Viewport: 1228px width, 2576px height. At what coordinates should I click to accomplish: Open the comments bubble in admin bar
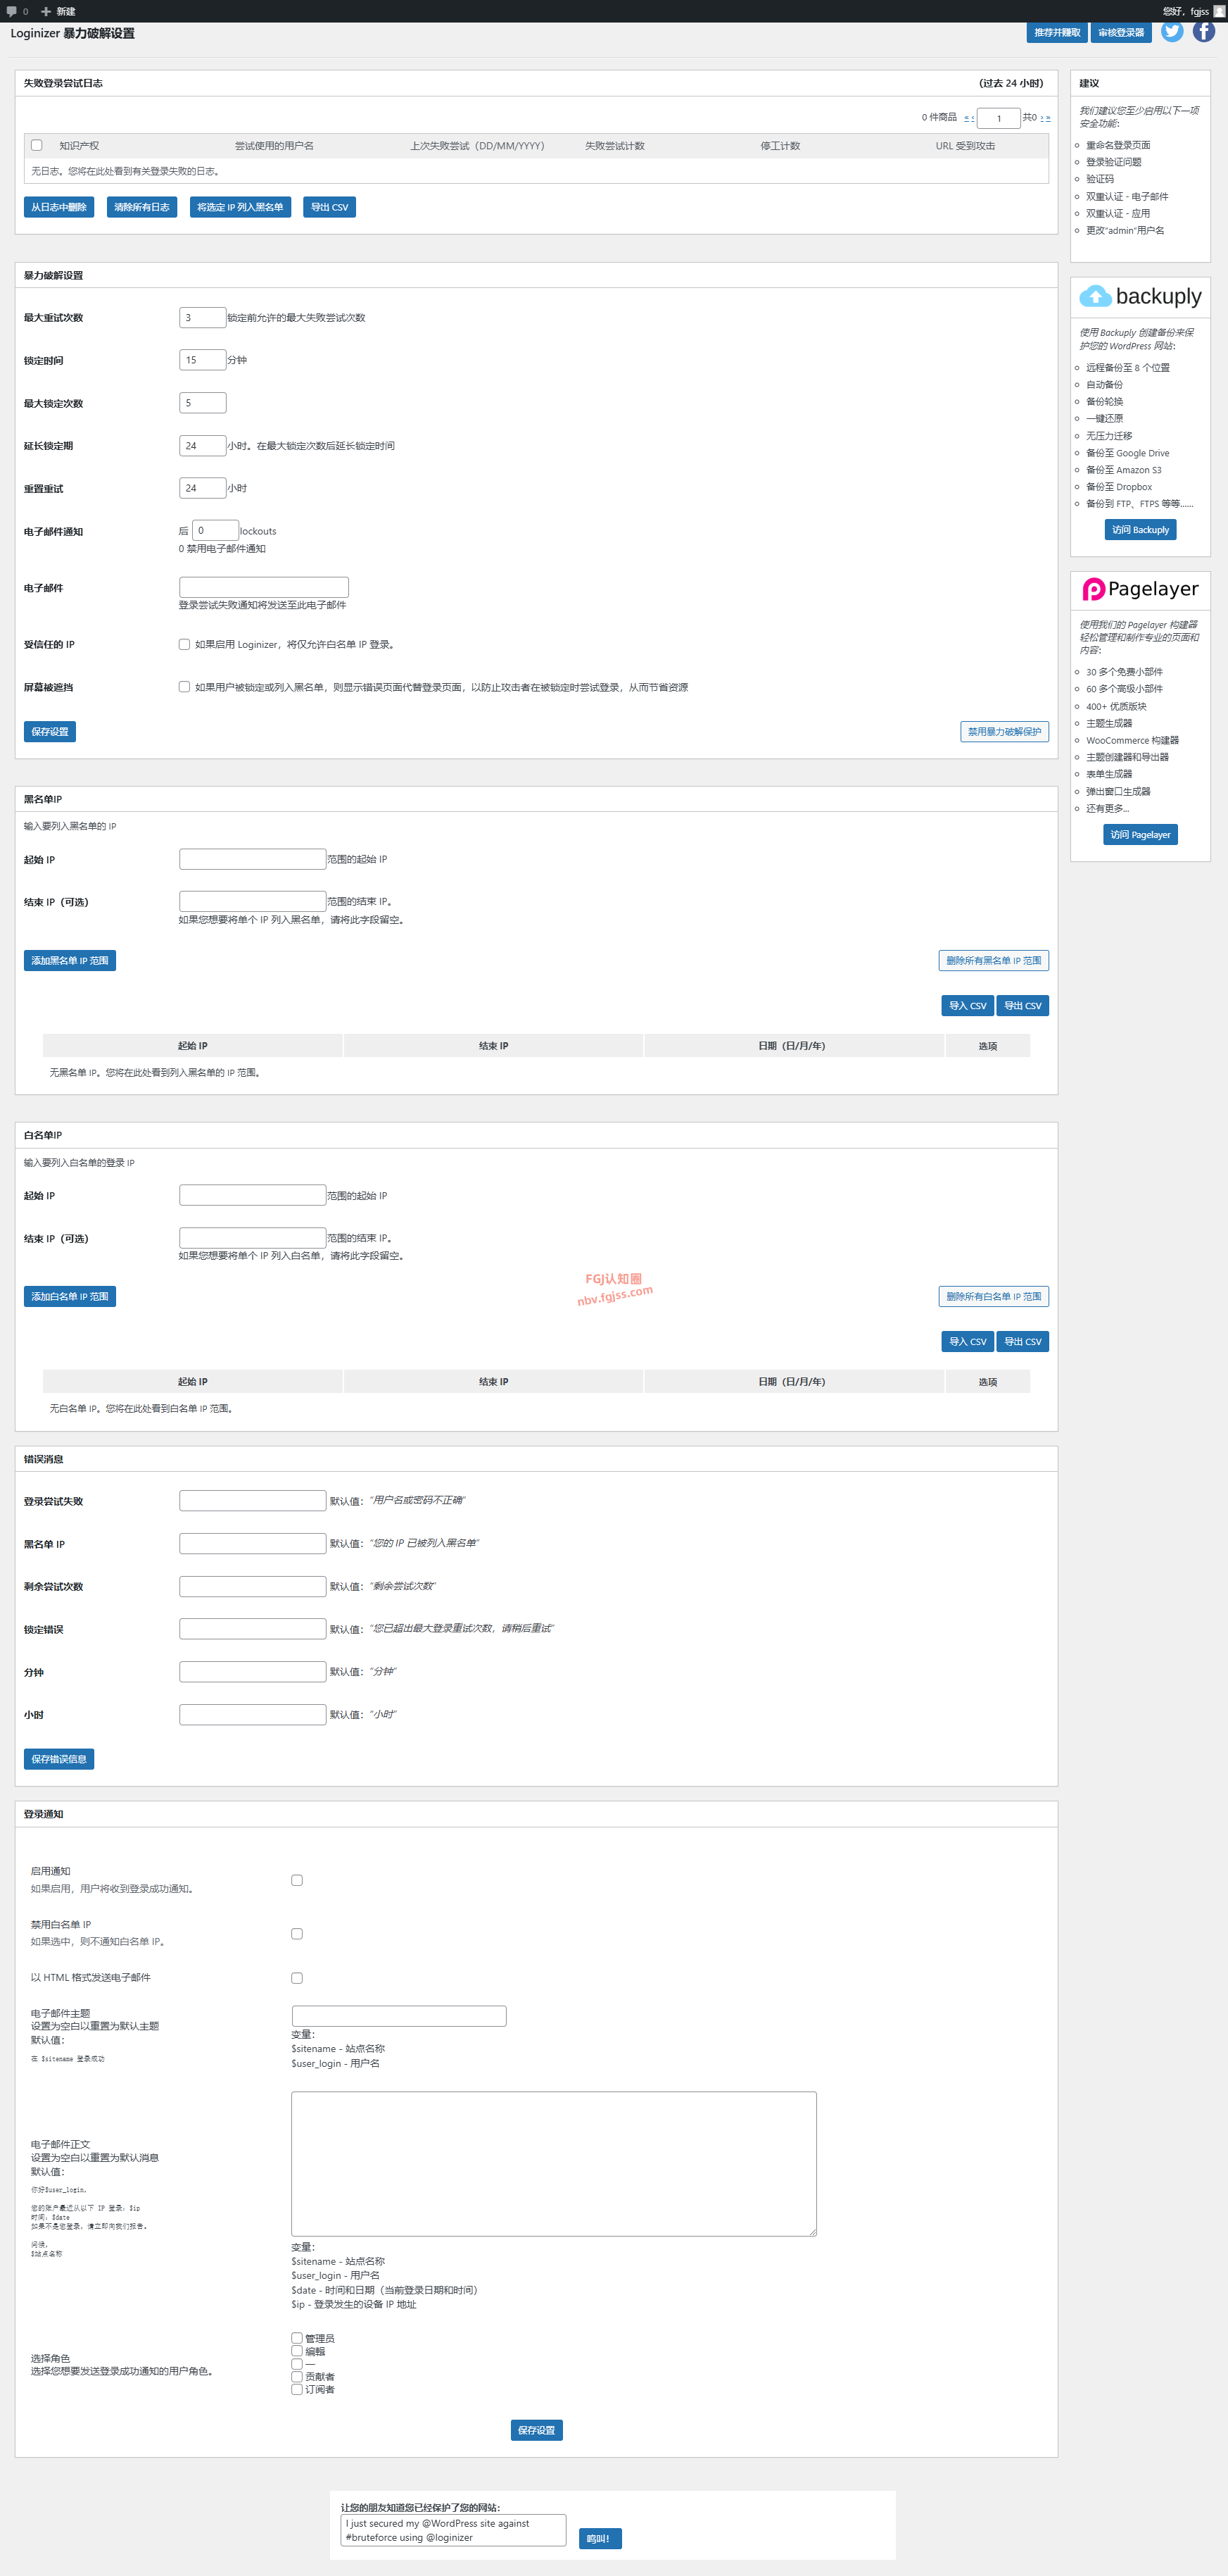(x=12, y=11)
